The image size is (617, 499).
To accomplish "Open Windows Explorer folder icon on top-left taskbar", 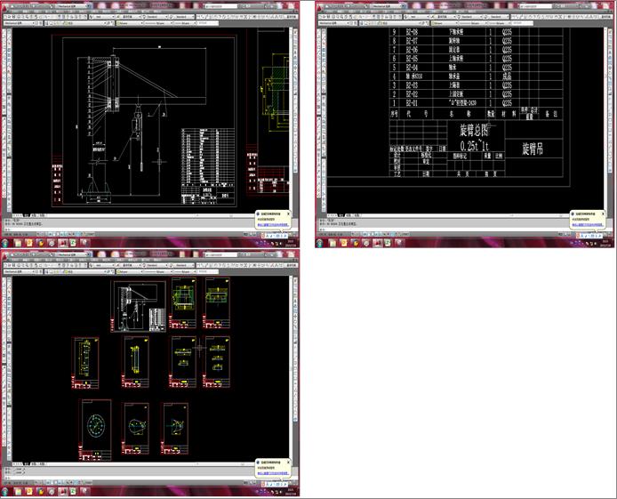I will [x=18, y=243].
